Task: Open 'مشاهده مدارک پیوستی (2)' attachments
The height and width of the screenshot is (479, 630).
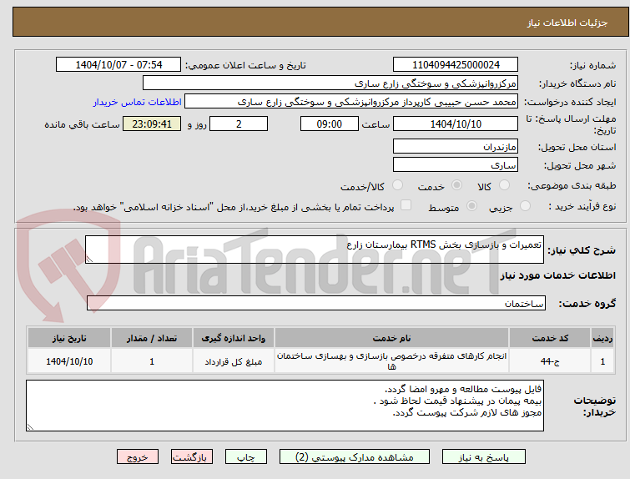Action: tap(355, 457)
